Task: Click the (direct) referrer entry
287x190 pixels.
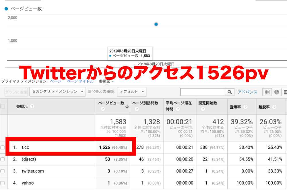Action: tap(29, 159)
